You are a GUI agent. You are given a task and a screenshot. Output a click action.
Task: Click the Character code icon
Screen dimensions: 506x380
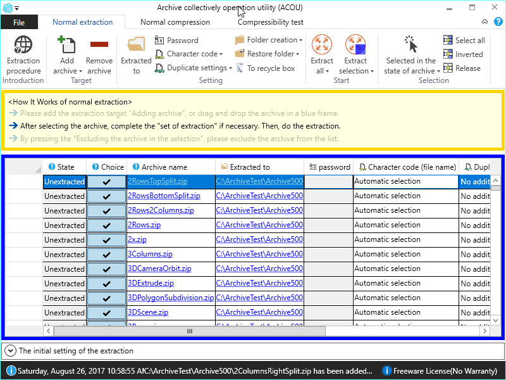(x=159, y=54)
